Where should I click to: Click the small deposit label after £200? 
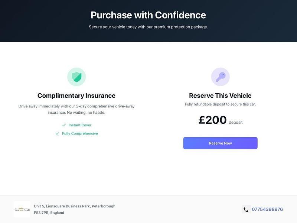click(x=235, y=122)
